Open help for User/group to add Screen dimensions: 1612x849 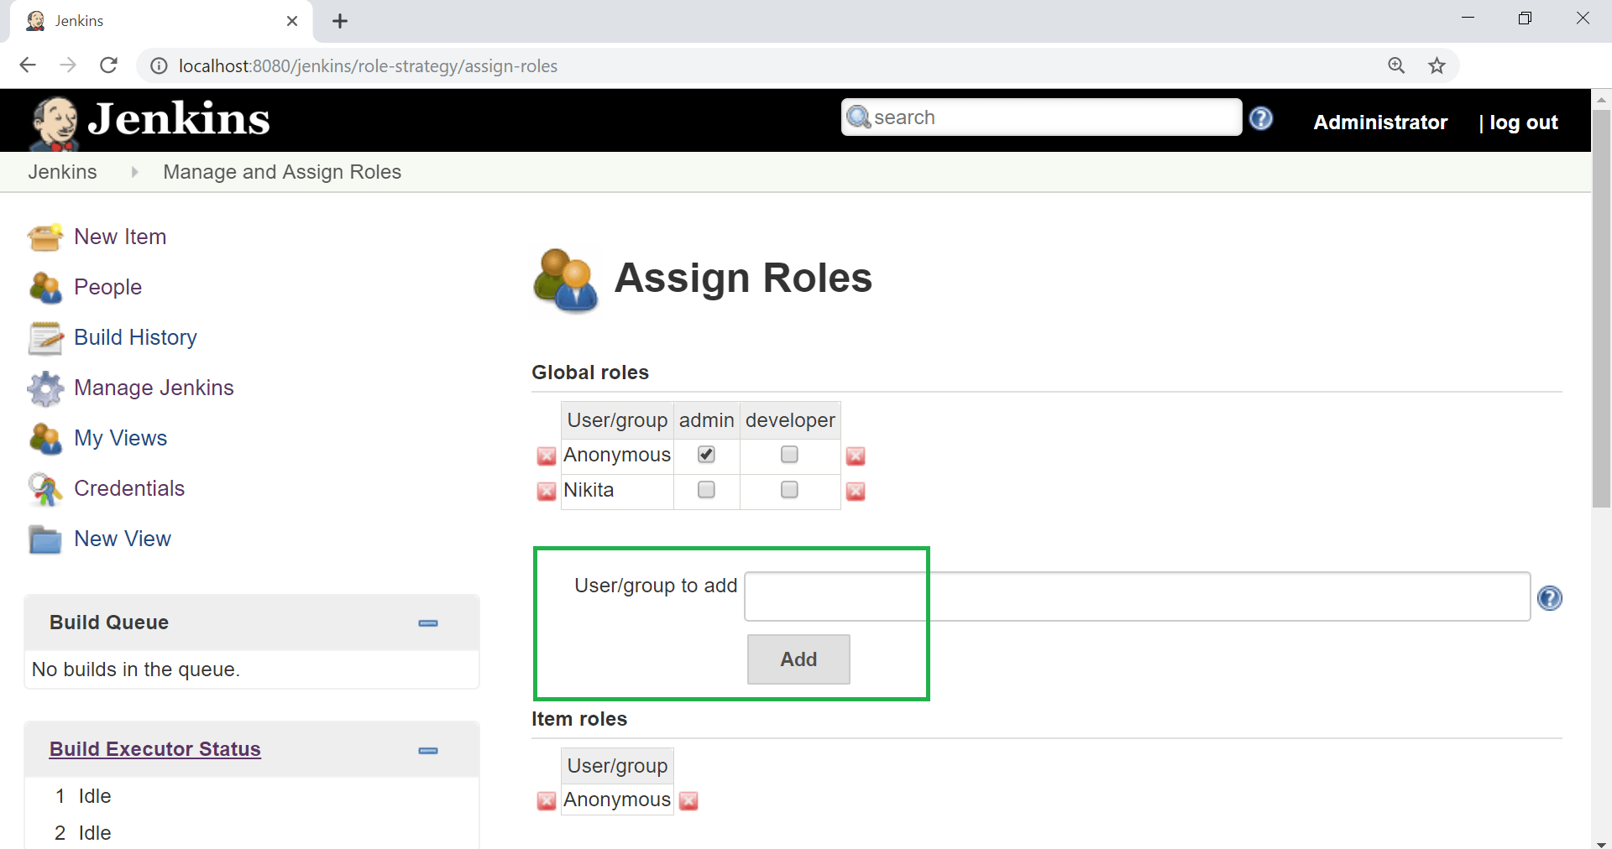coord(1549,598)
